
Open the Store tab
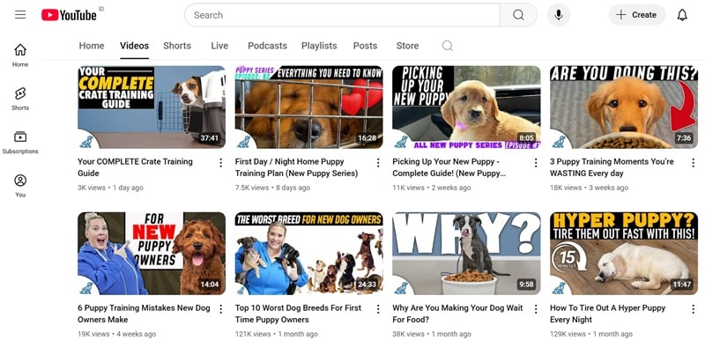[407, 46]
